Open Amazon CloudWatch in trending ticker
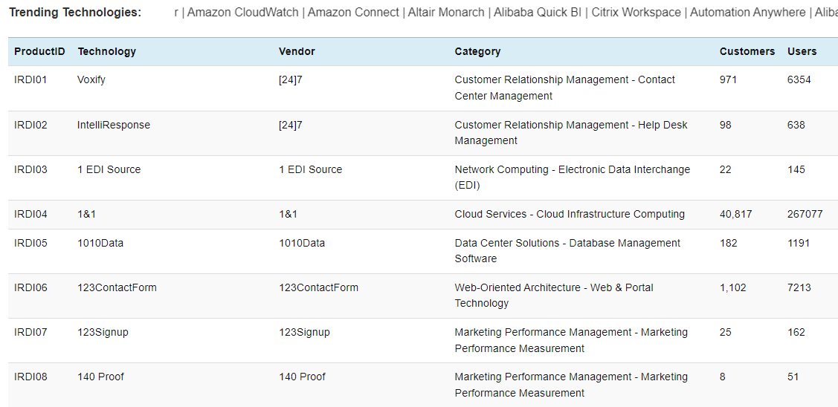 click(x=243, y=13)
